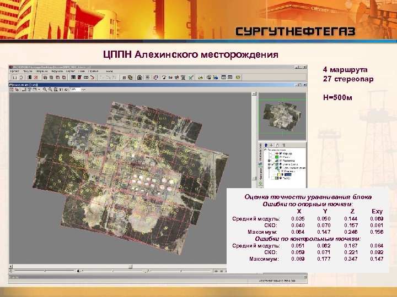Click the zoom percentage field showing 5.0%
This screenshot has height=297, width=397.
pos(75,90)
